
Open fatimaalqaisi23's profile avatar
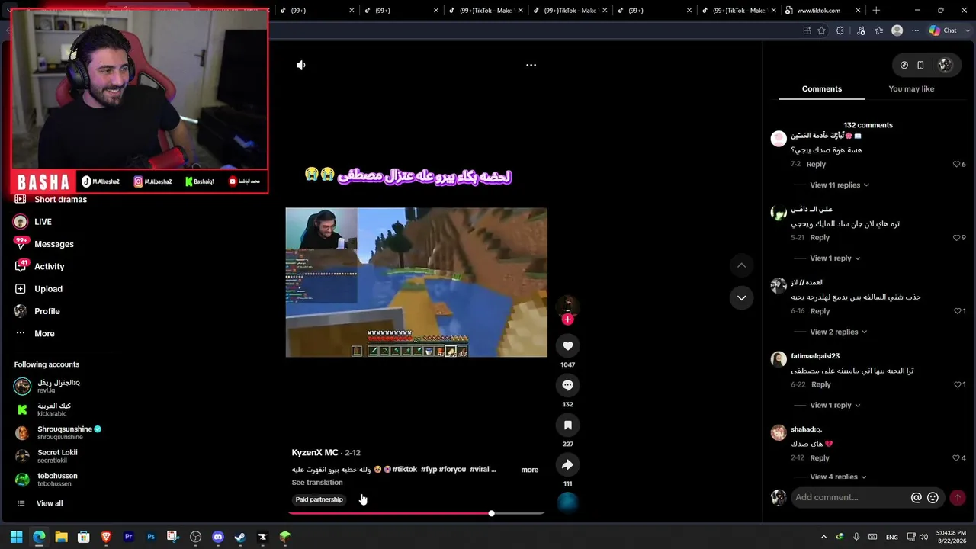point(779,359)
